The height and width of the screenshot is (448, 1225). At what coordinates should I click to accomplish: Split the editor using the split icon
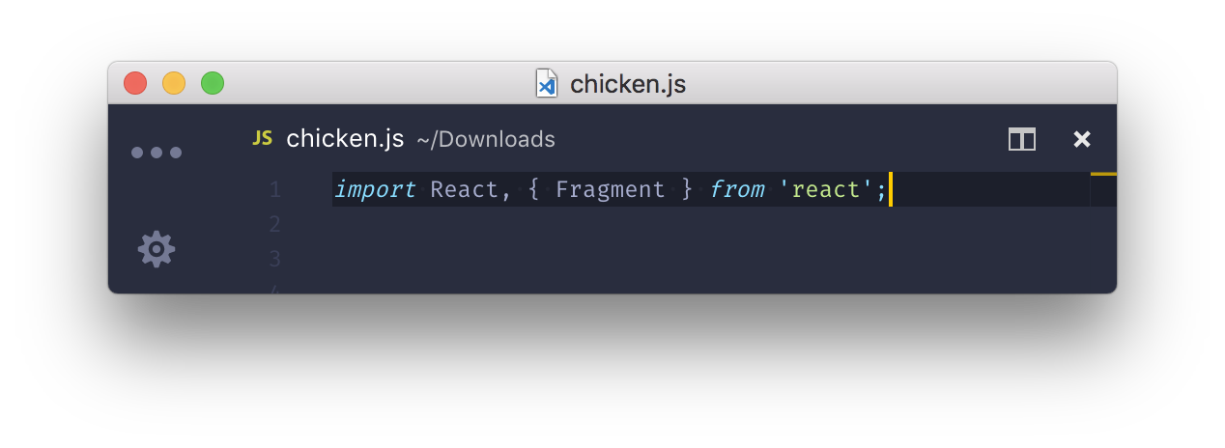pos(1022,140)
